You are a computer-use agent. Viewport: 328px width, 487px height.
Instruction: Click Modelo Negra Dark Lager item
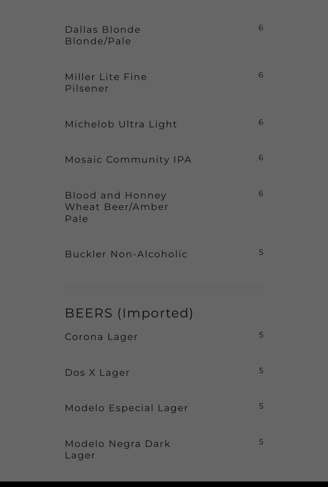pos(118,450)
